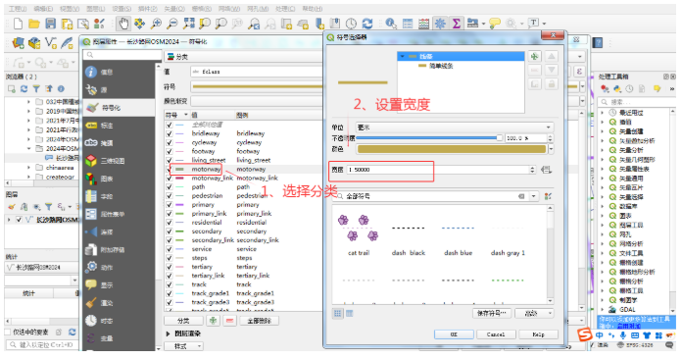Click the Save Symbol button

492,313
